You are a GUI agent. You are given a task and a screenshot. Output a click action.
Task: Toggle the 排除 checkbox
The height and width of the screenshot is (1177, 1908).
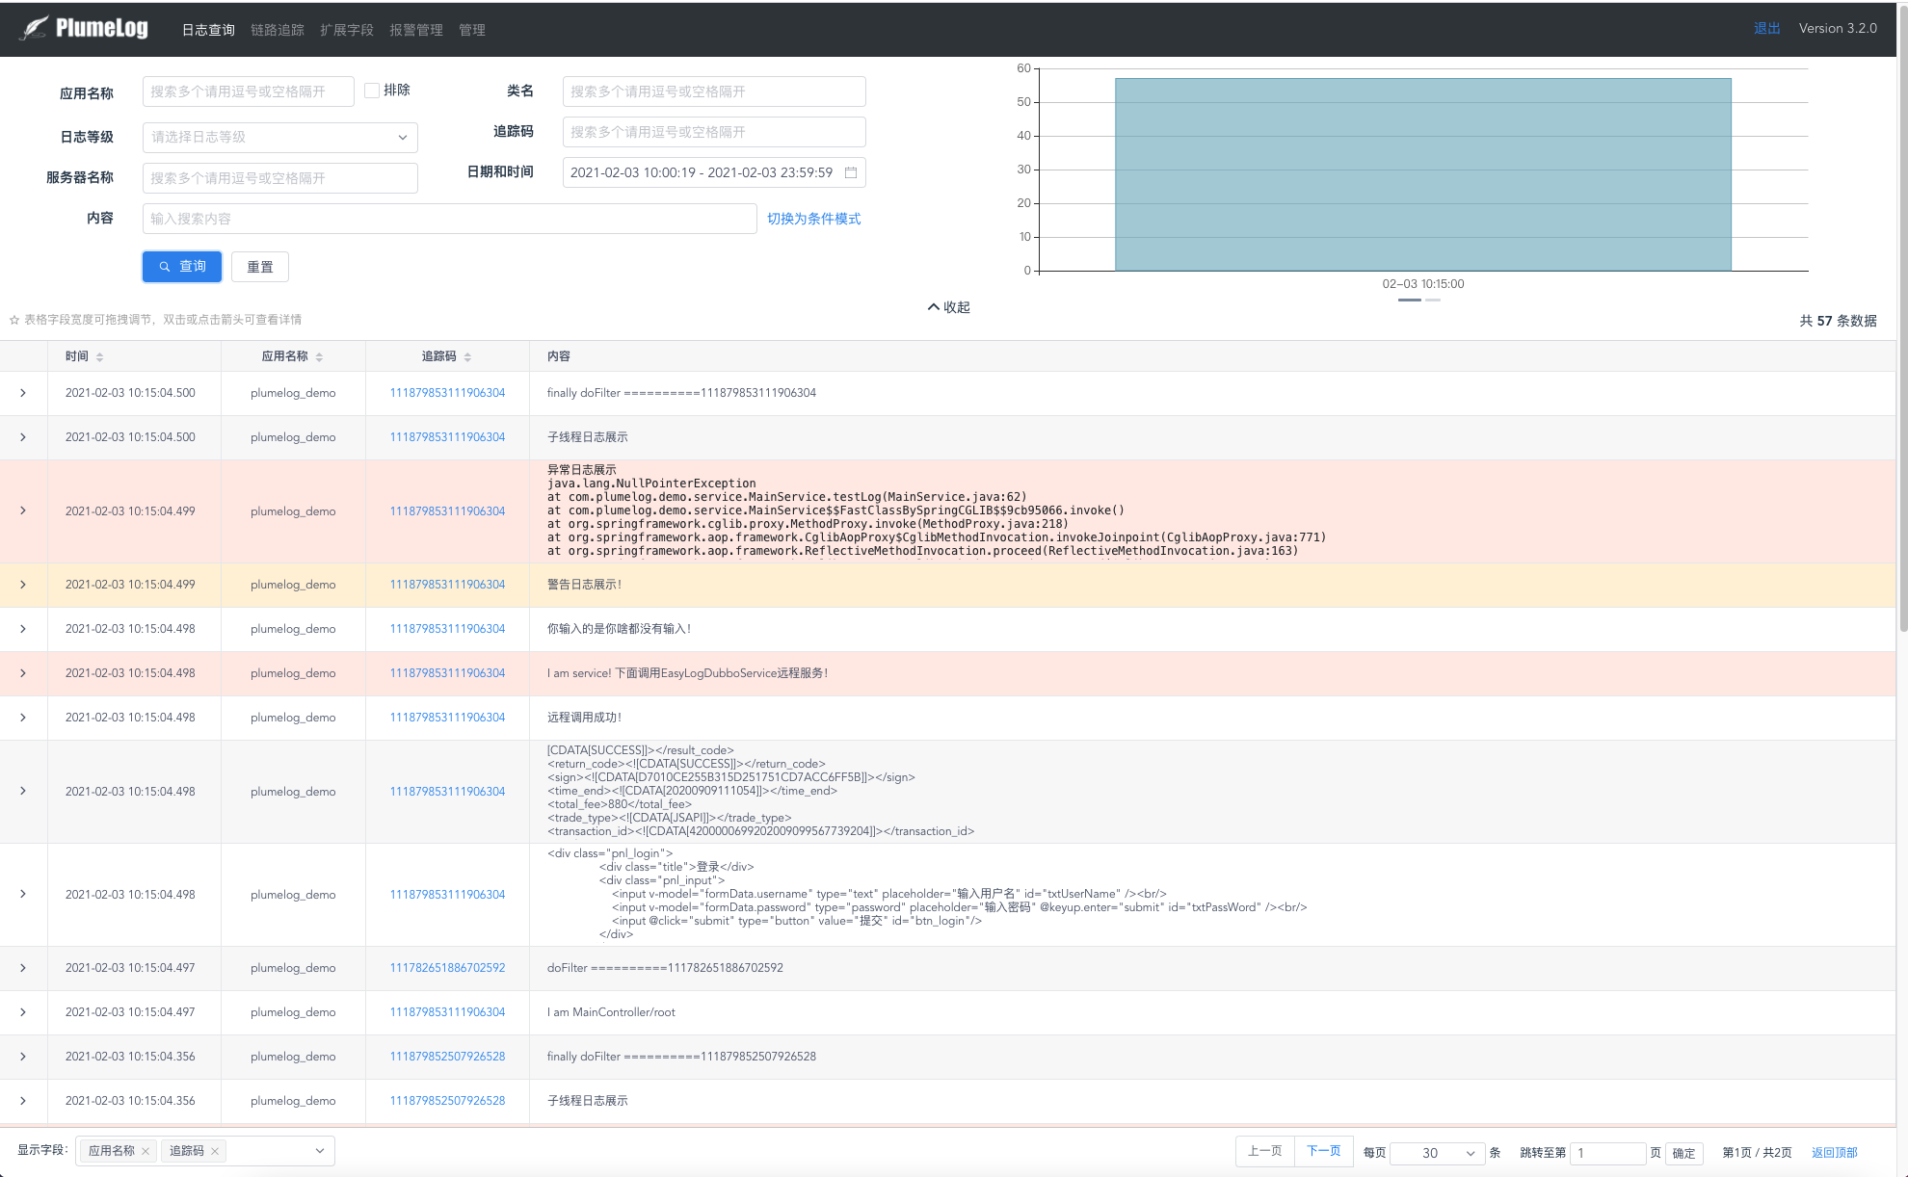pos(372,91)
